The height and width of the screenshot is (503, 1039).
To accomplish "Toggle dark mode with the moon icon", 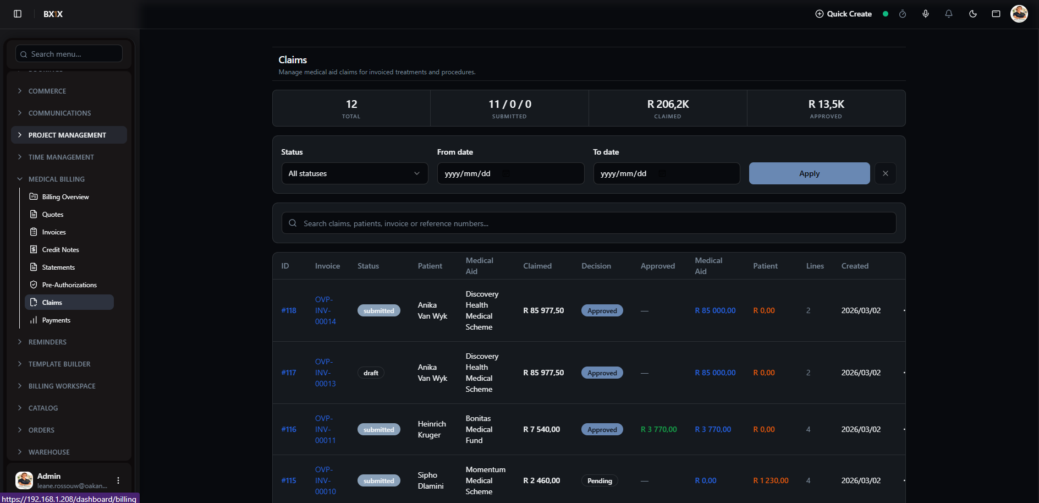I will click(x=973, y=14).
